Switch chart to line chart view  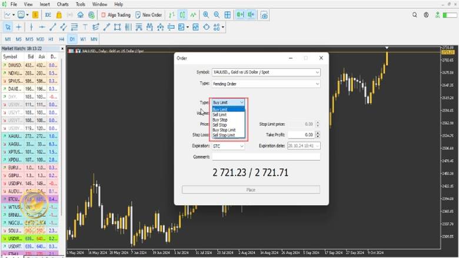[x=193, y=15]
